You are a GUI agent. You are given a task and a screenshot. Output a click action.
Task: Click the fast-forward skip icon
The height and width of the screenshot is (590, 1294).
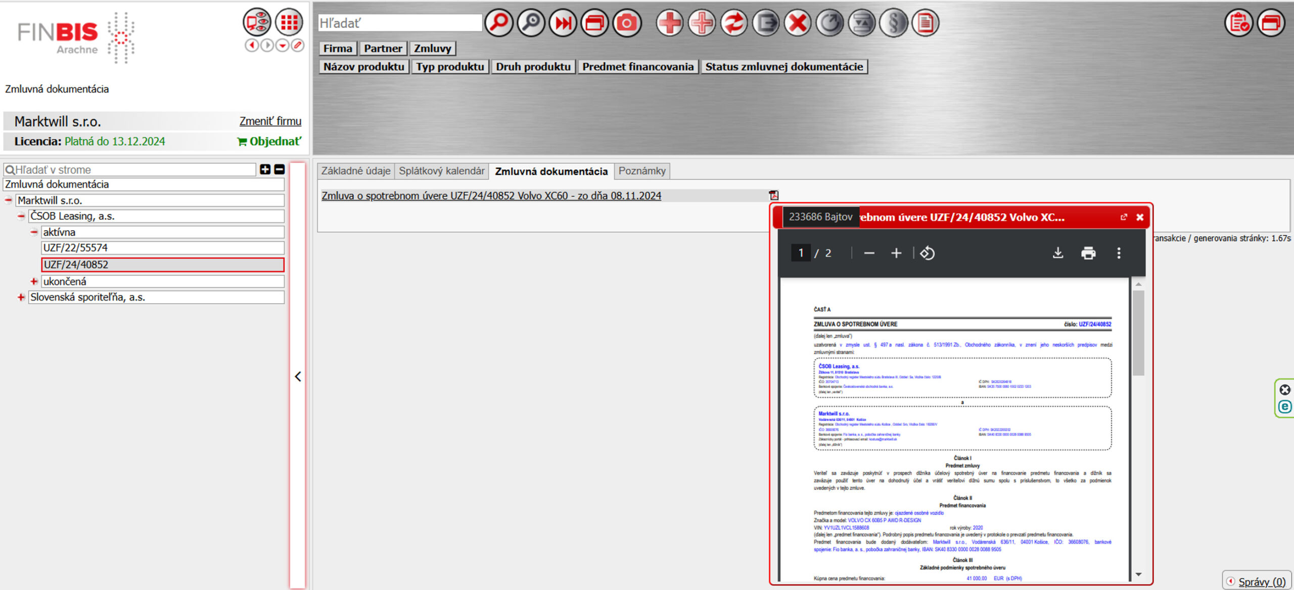(x=563, y=23)
